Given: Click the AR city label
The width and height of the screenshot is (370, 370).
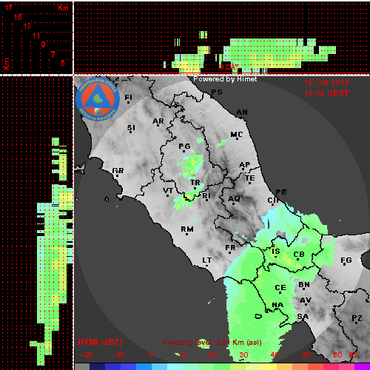Looking at the screenshot, I should pyautogui.click(x=158, y=121).
